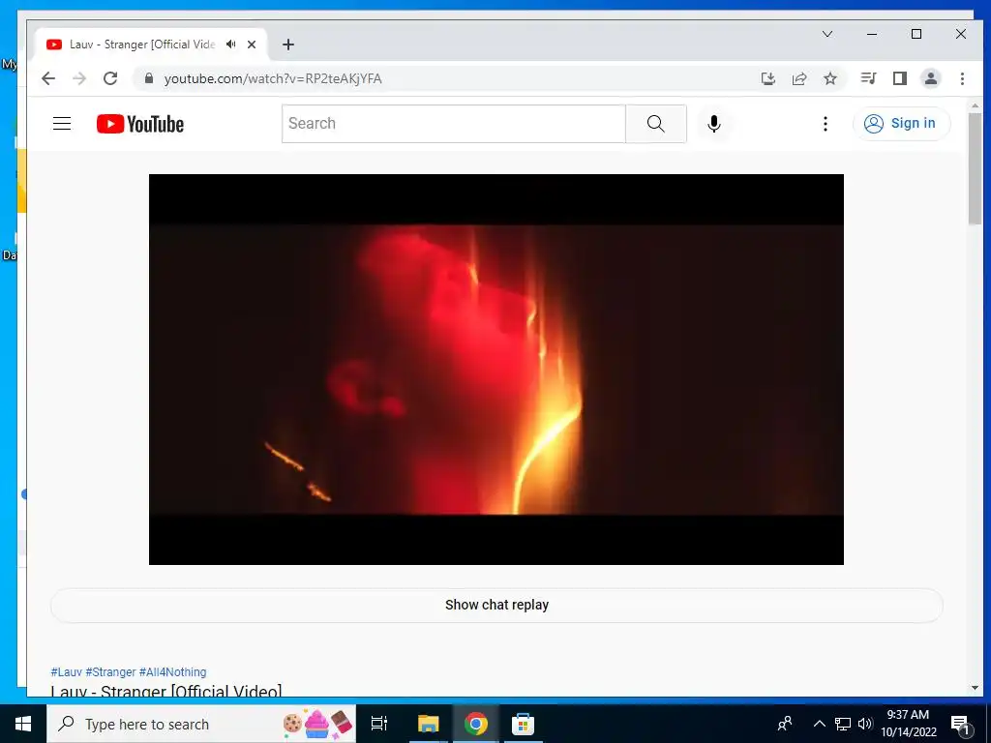Reload the page with refresh icon
The width and height of the screenshot is (991, 743).
110,78
